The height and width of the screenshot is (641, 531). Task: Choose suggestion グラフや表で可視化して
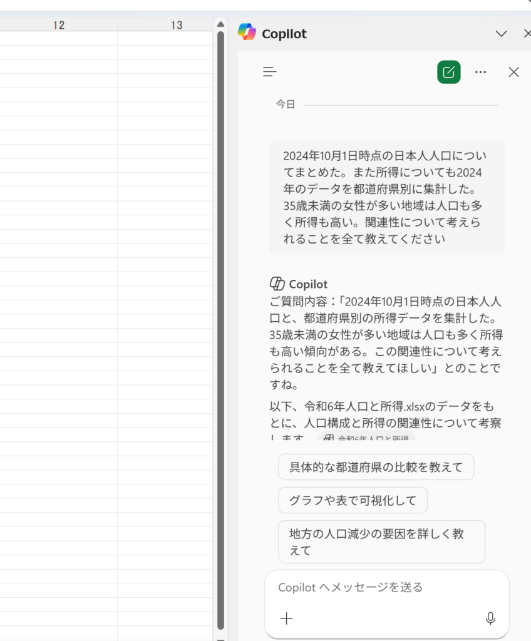pyautogui.click(x=353, y=500)
